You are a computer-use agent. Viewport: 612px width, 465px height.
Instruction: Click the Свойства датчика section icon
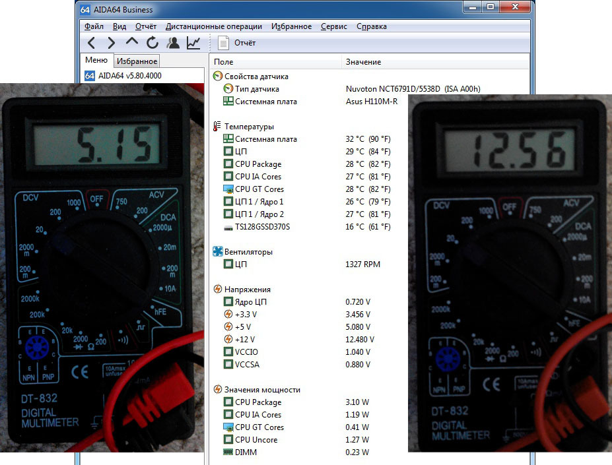click(218, 76)
